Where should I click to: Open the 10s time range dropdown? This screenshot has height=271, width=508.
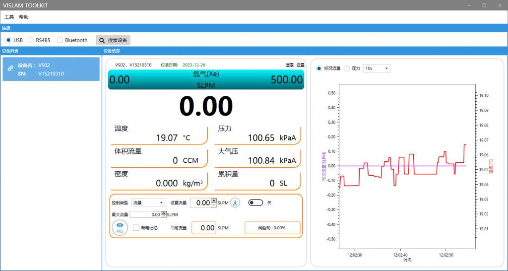coord(377,68)
